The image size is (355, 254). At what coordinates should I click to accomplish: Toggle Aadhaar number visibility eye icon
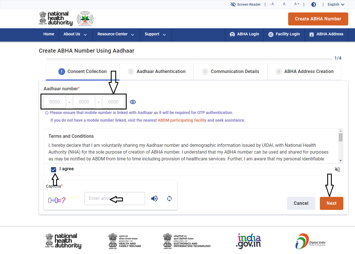[133, 102]
